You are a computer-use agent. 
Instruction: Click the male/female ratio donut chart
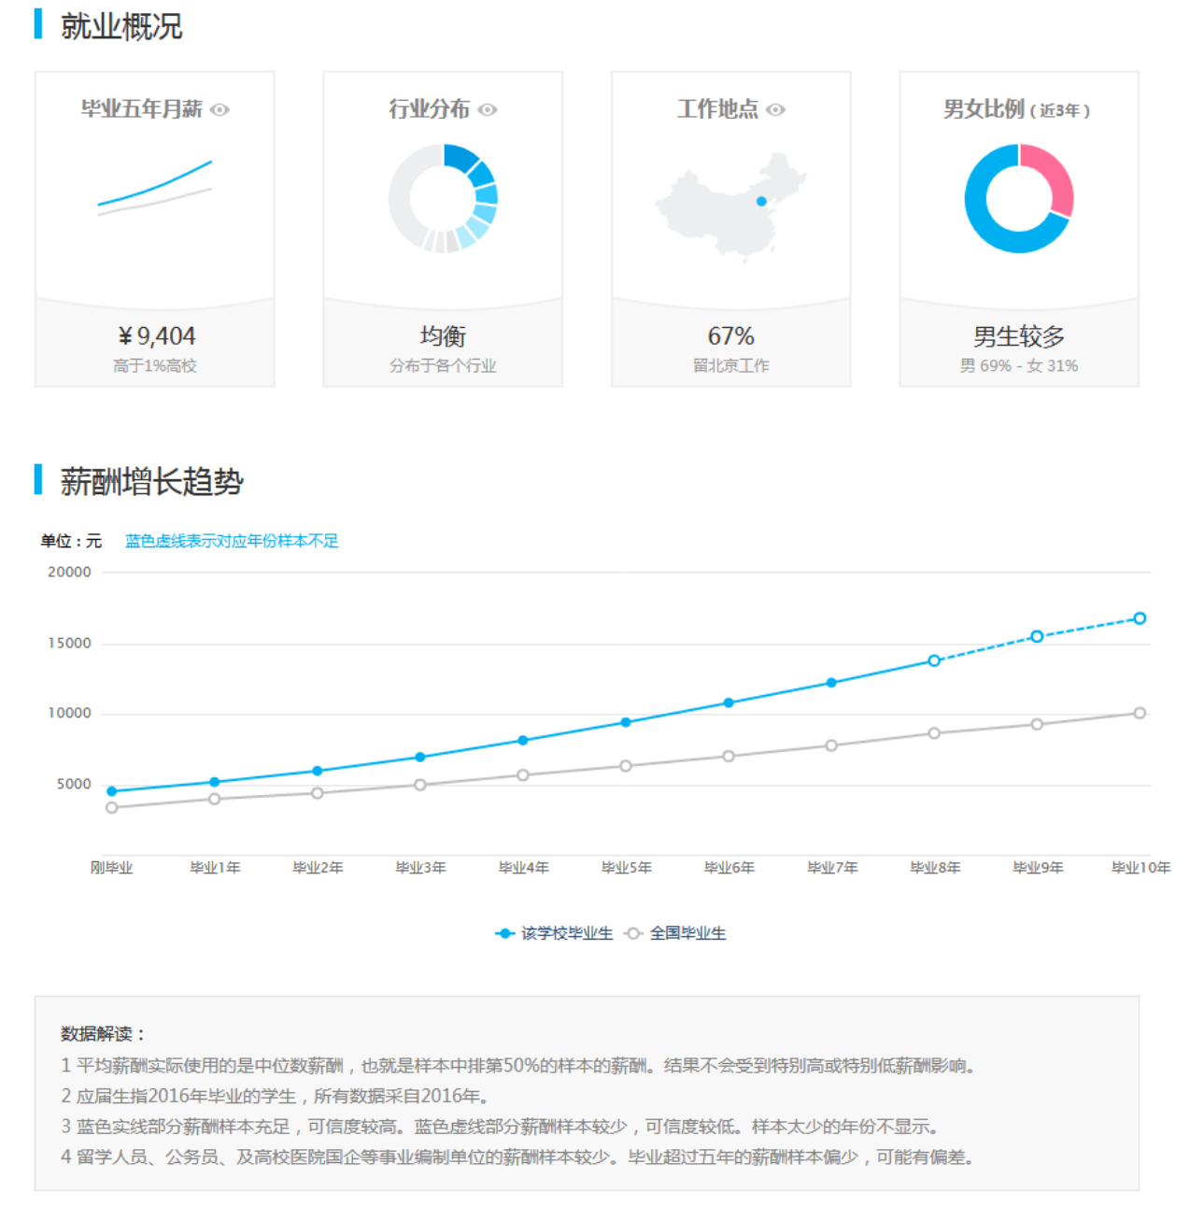point(1018,196)
